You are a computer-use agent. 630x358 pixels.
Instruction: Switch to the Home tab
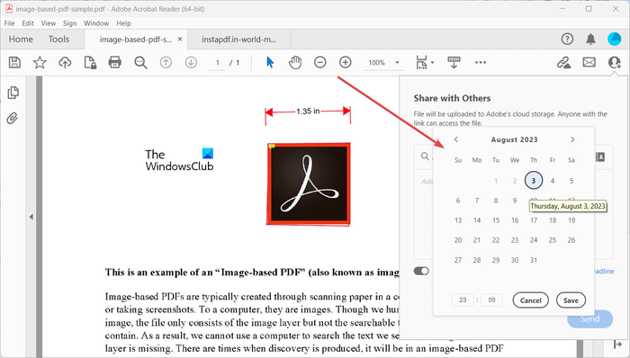click(21, 39)
